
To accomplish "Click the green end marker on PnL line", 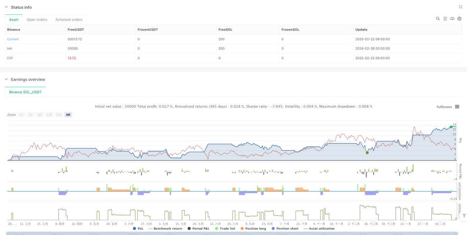I will (x=451, y=127).
